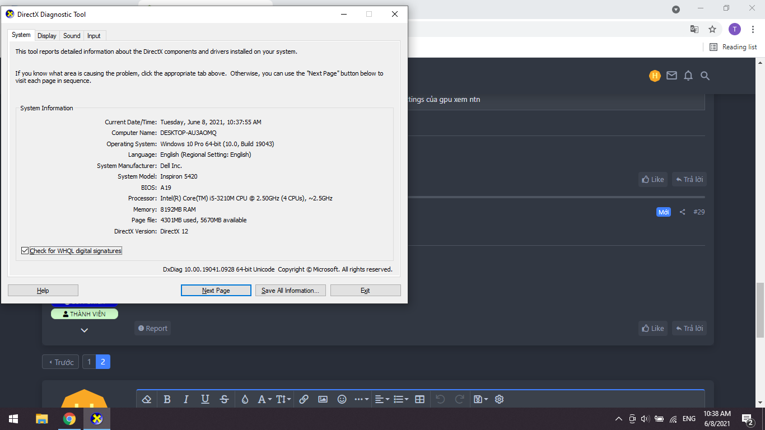This screenshot has width=765, height=430.
Task: Click the forum search magnifier icon
Action: pyautogui.click(x=705, y=76)
